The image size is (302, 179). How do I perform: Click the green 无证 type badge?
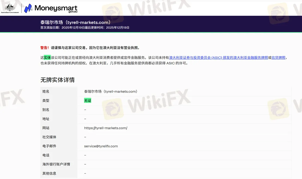tap(88, 101)
